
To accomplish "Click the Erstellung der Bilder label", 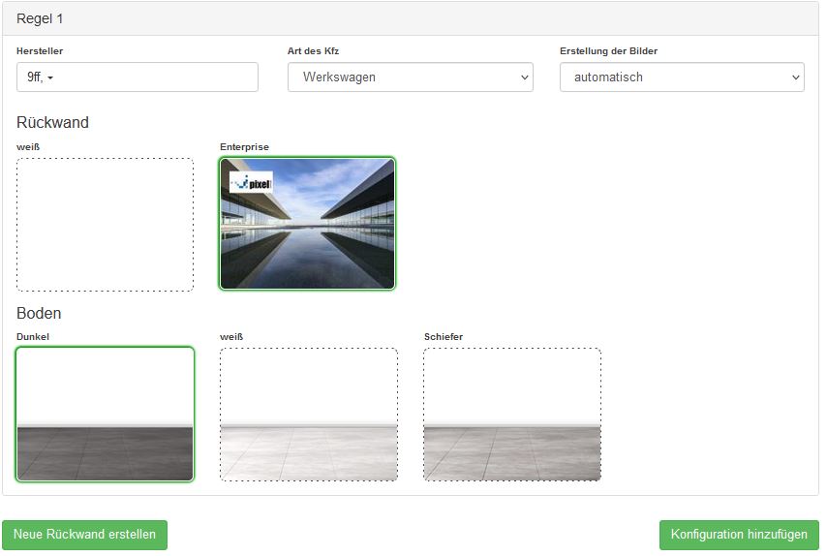I will coord(609,51).
